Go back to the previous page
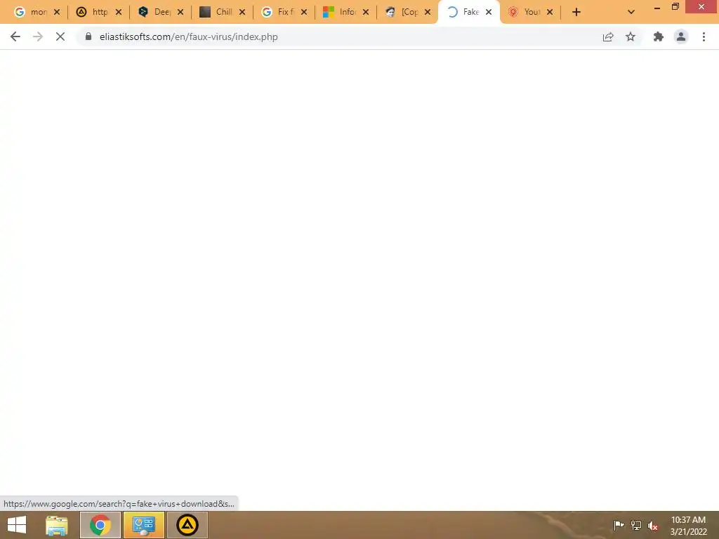The height and width of the screenshot is (539, 719). [15, 36]
